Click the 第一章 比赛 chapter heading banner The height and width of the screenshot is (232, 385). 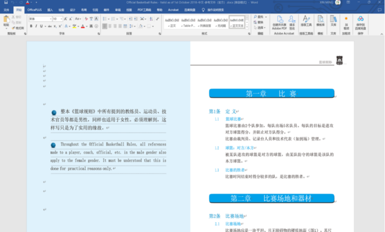(x=272, y=94)
